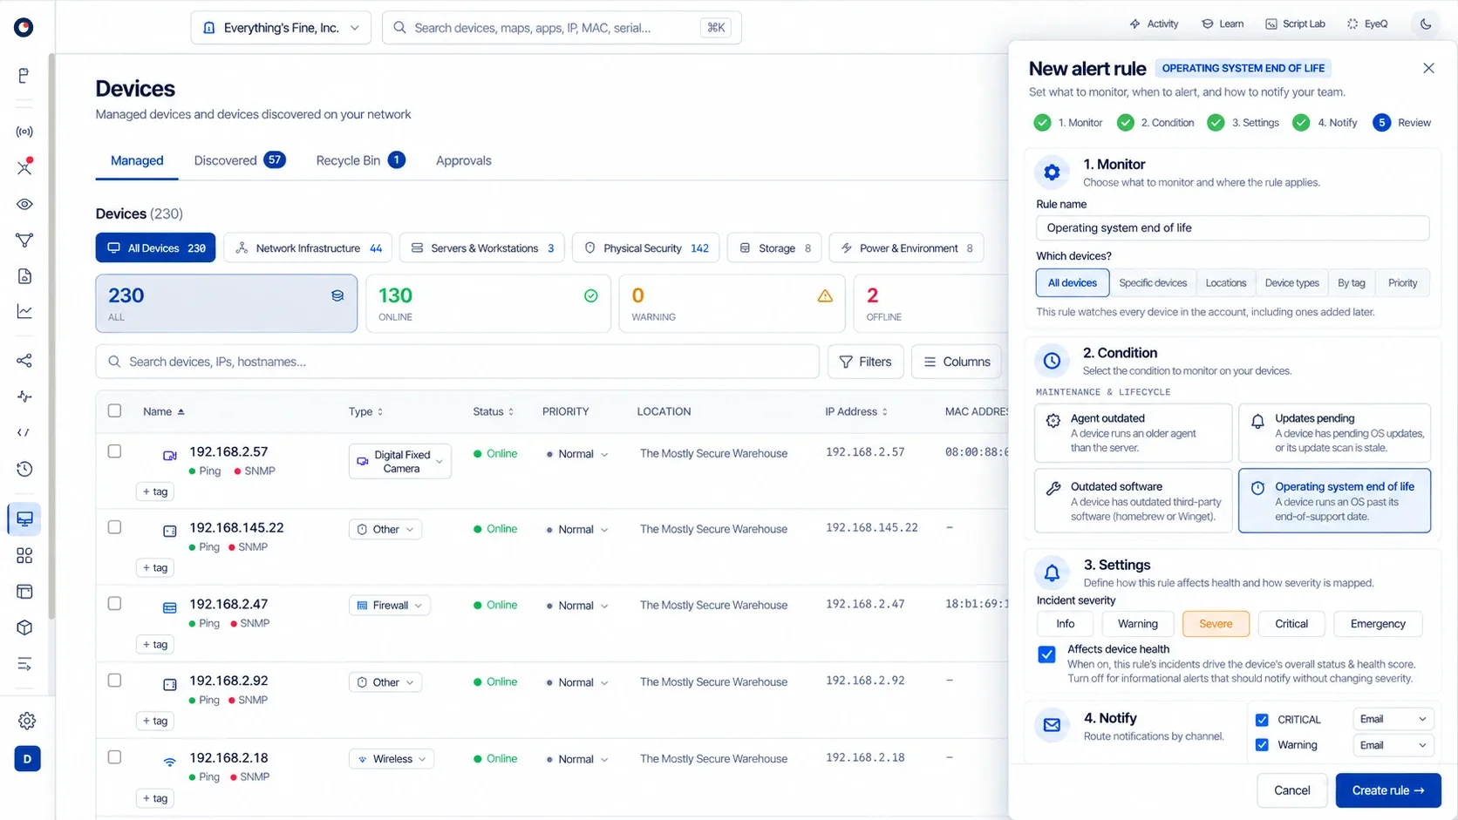1458x820 pixels.
Task: Open the share nodes icon in sidebar
Action: pos(24,360)
